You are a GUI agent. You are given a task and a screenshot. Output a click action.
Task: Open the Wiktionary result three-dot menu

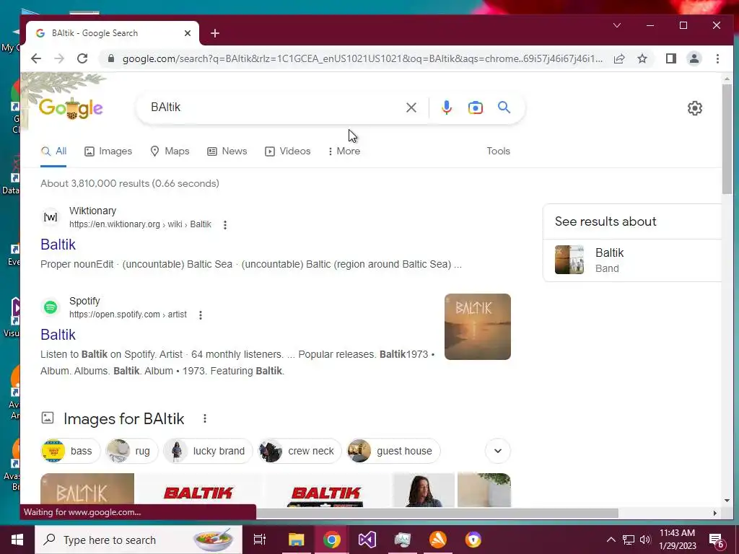point(225,225)
